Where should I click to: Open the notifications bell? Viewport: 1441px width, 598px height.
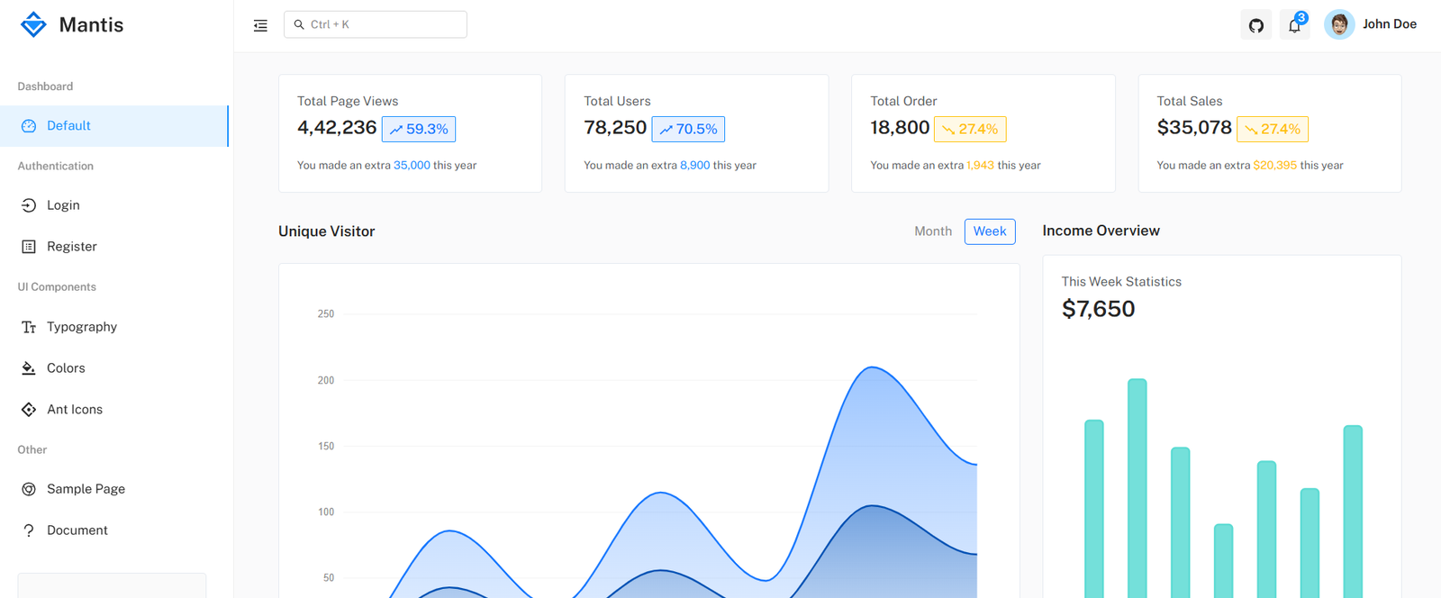(1294, 25)
